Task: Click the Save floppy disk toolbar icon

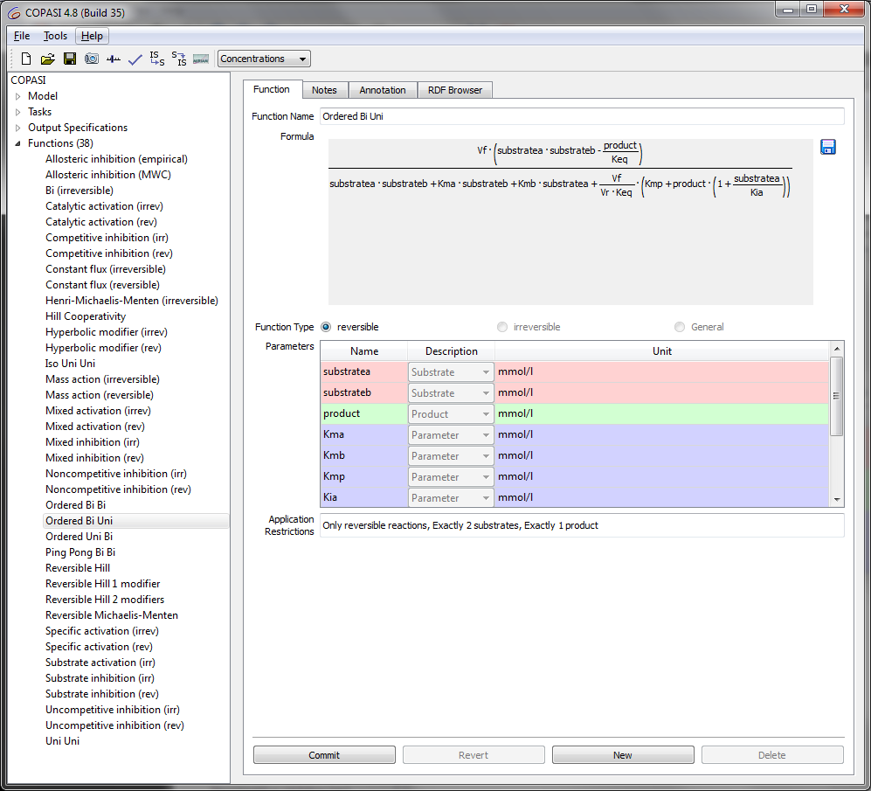Action: [70, 59]
